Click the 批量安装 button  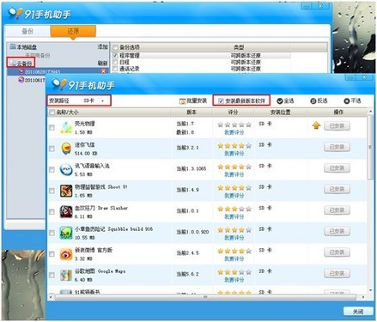point(192,100)
